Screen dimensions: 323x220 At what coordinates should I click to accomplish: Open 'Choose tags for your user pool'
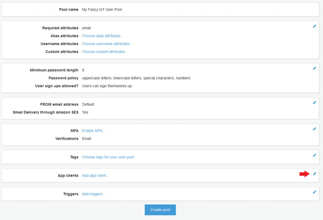tap(108, 157)
